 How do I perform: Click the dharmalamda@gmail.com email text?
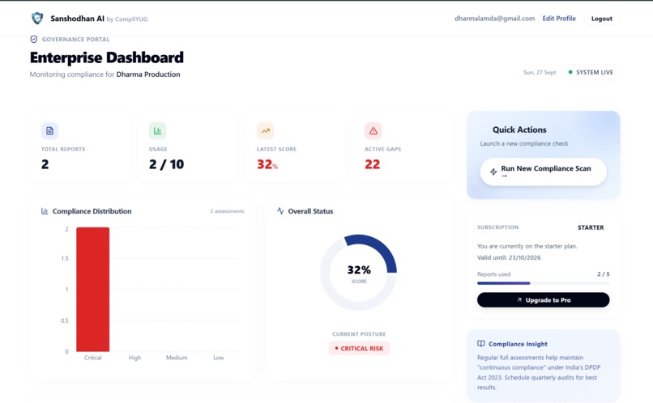tap(495, 19)
